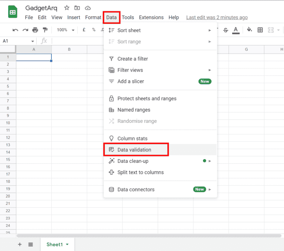Print the spreadsheet
Image resolution: width=284 pixels, height=251 pixels.
[35, 30]
